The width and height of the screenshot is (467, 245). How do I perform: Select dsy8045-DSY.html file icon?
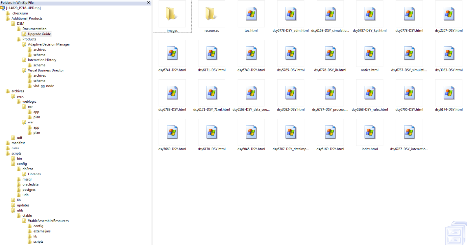(x=251, y=132)
